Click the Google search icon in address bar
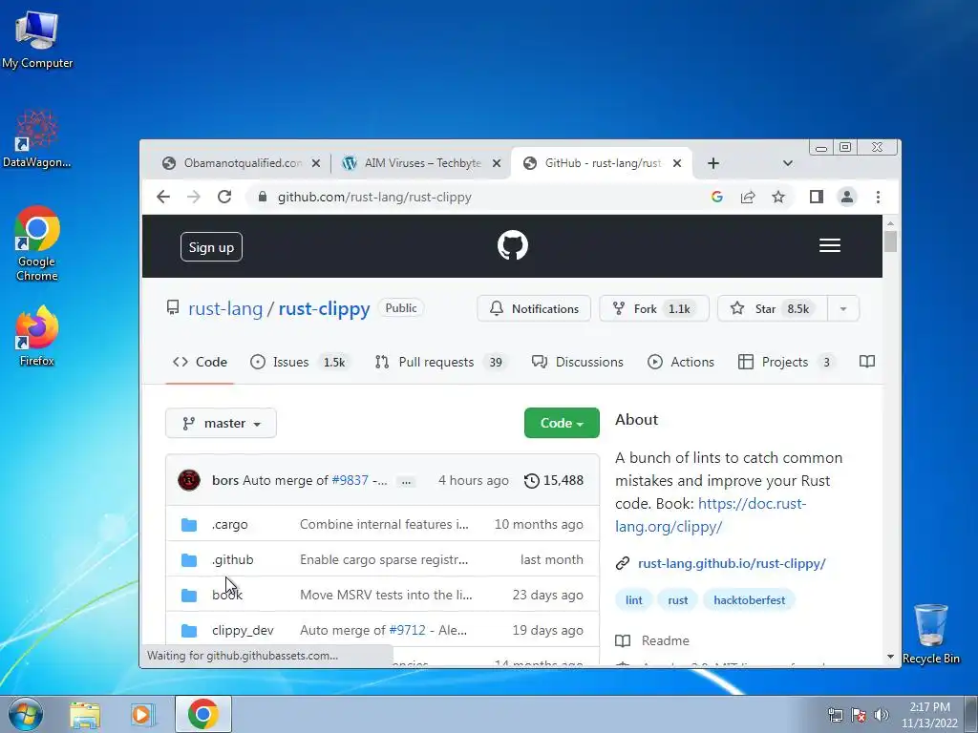The width and height of the screenshot is (978, 733). point(717,197)
